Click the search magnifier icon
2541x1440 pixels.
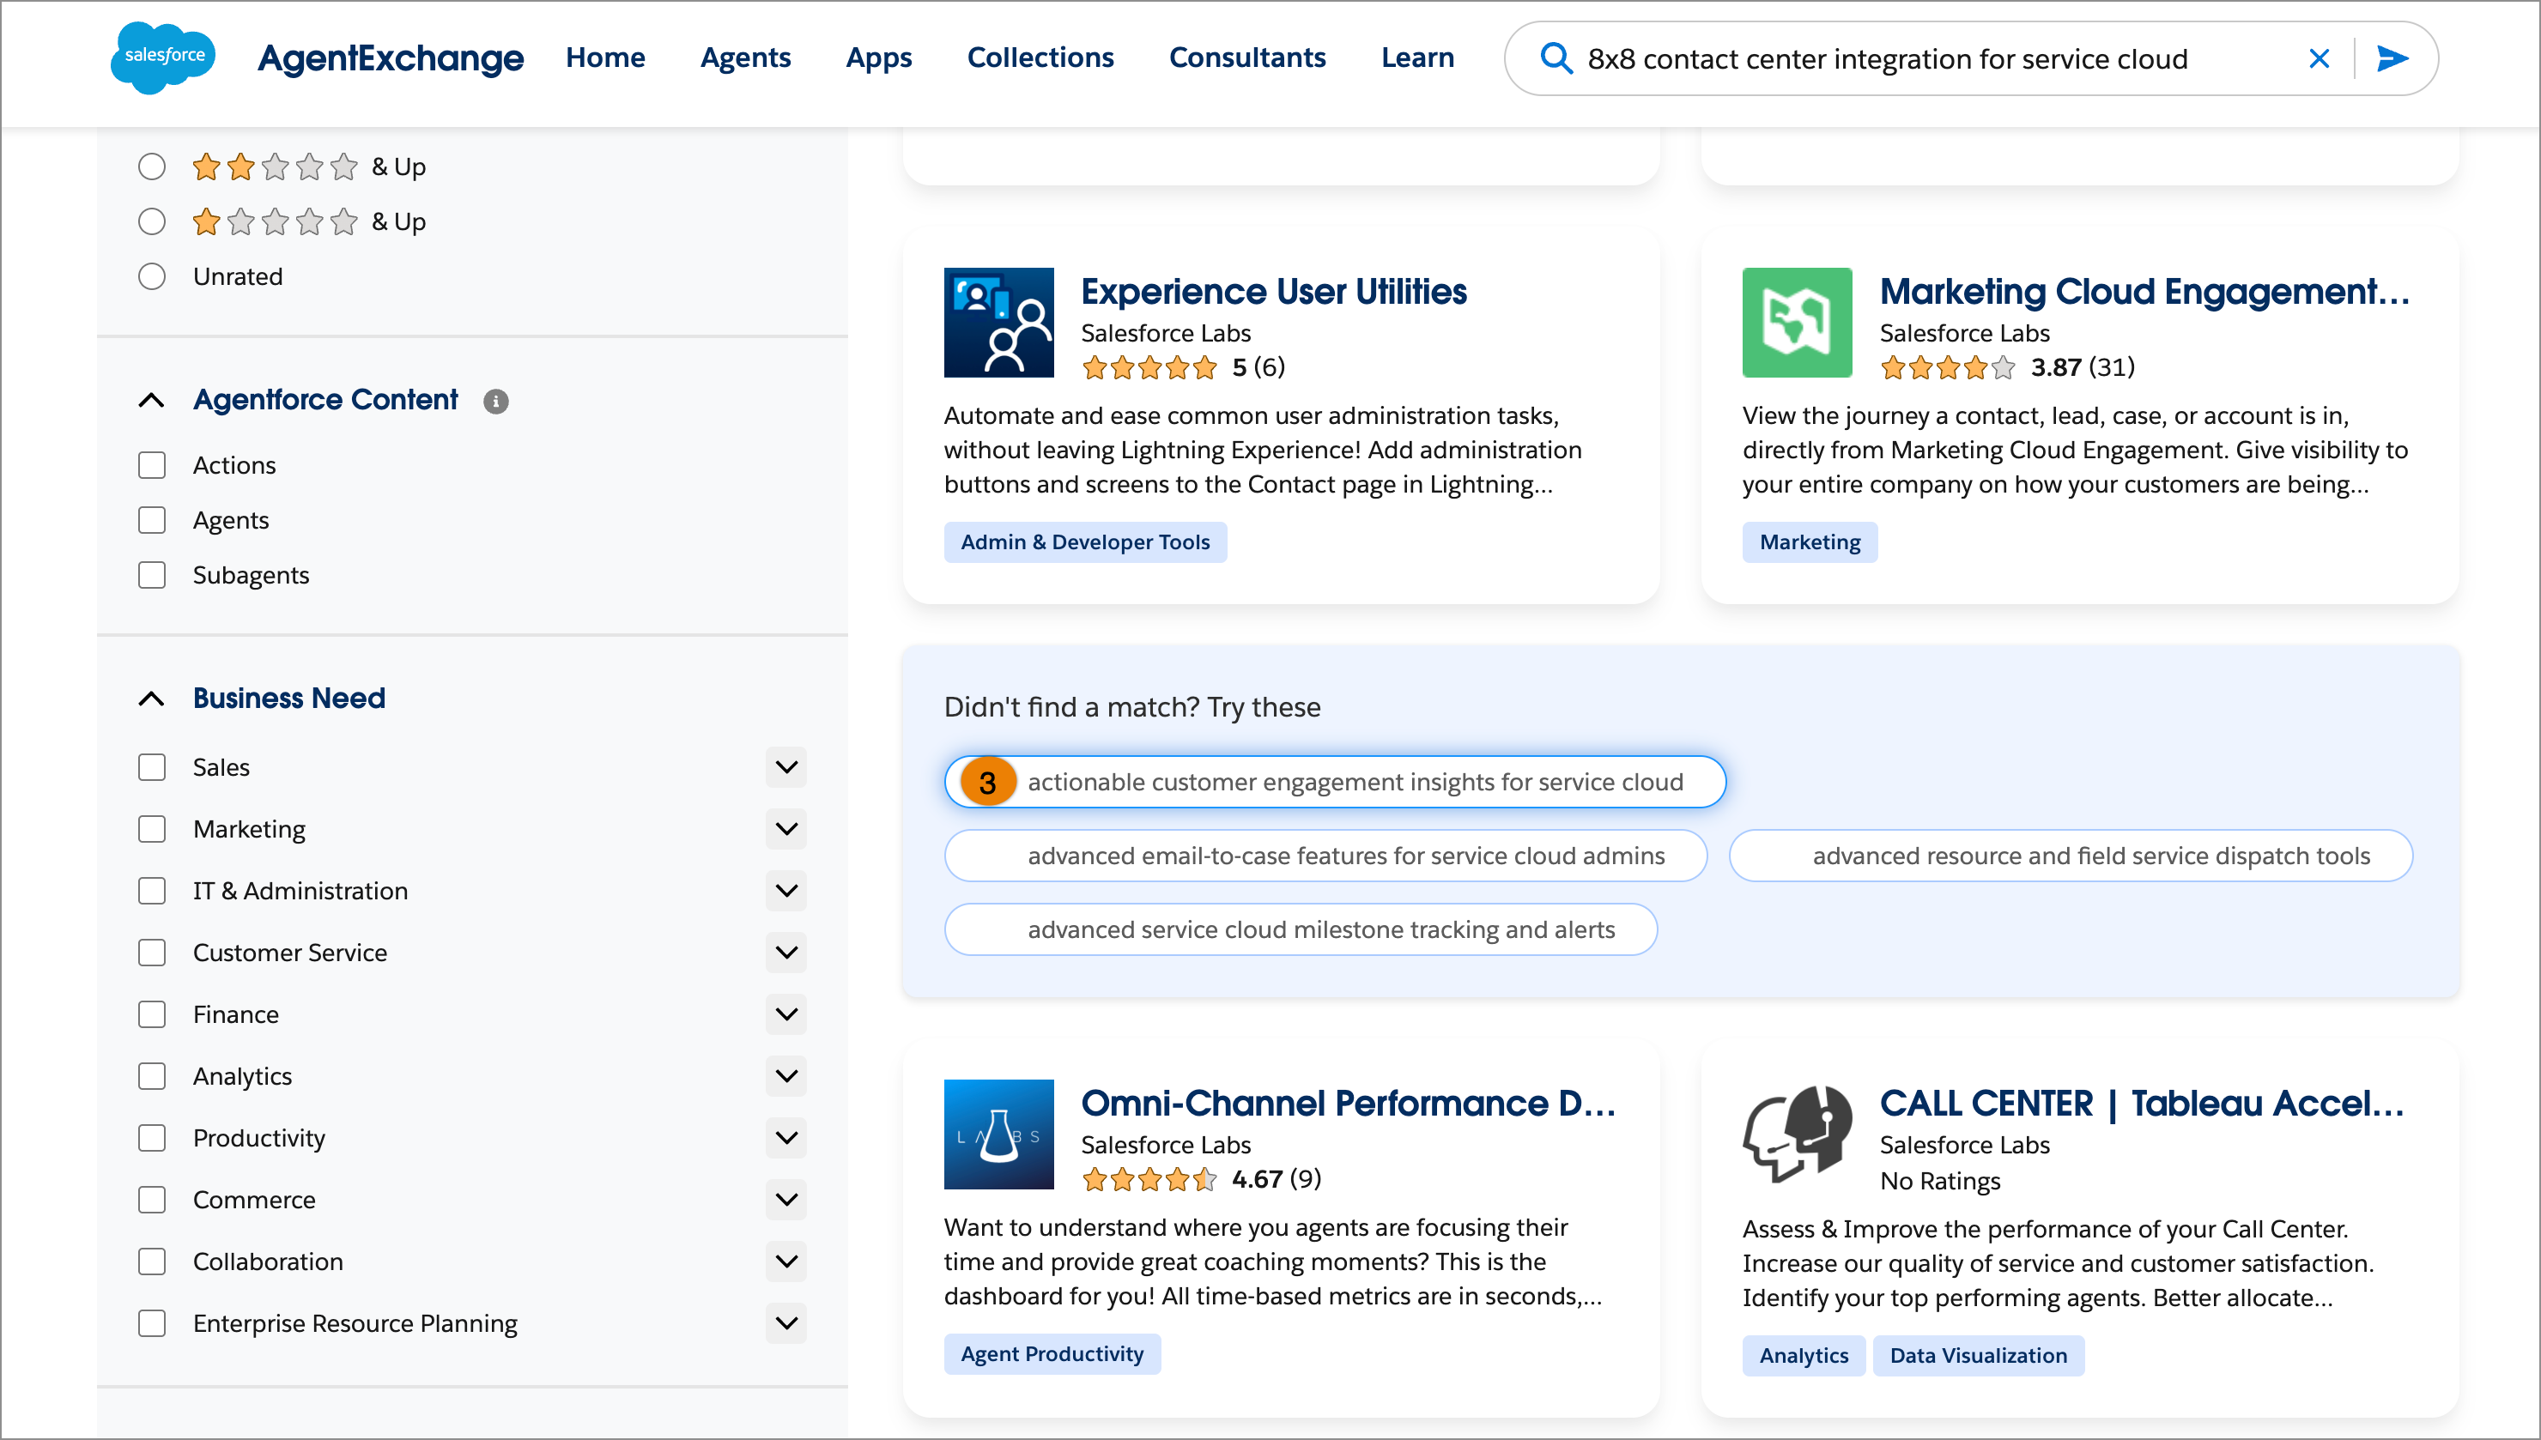[1556, 58]
